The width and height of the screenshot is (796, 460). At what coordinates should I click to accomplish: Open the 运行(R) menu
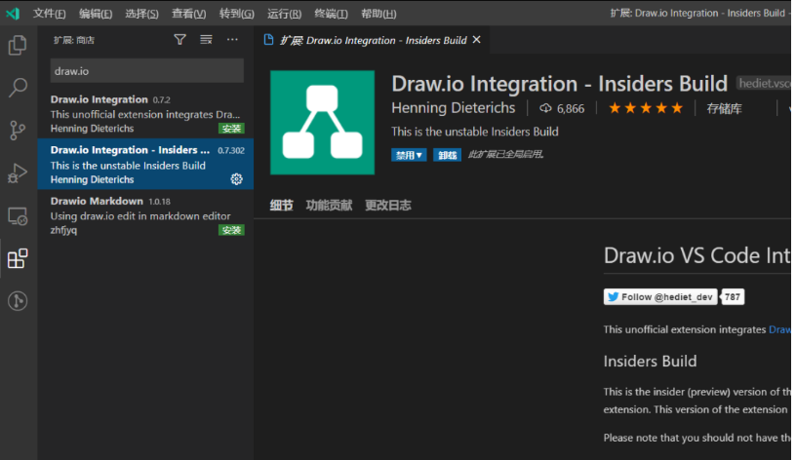click(284, 14)
